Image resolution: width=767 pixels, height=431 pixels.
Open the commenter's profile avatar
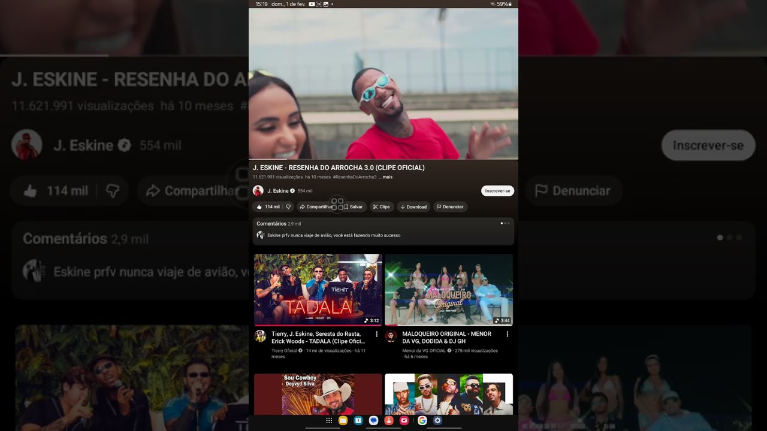pyautogui.click(x=261, y=235)
